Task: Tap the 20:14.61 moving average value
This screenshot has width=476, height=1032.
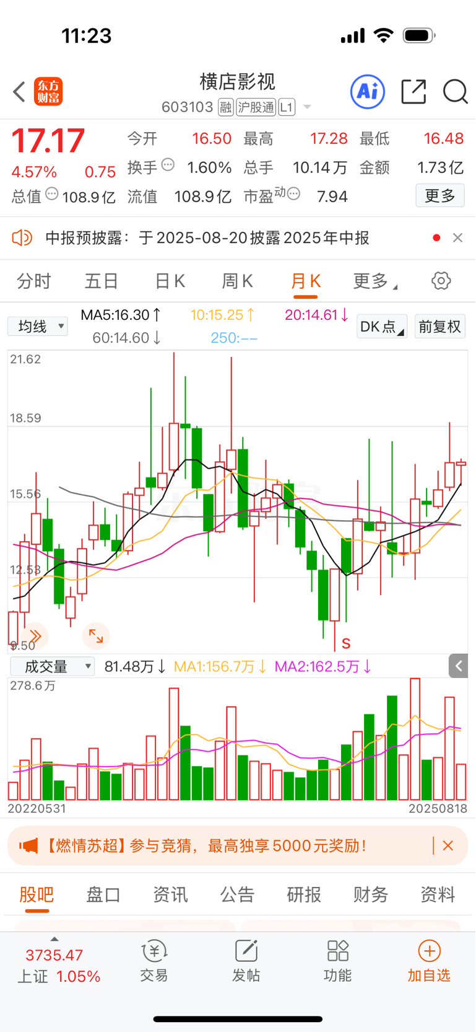Action: click(316, 315)
